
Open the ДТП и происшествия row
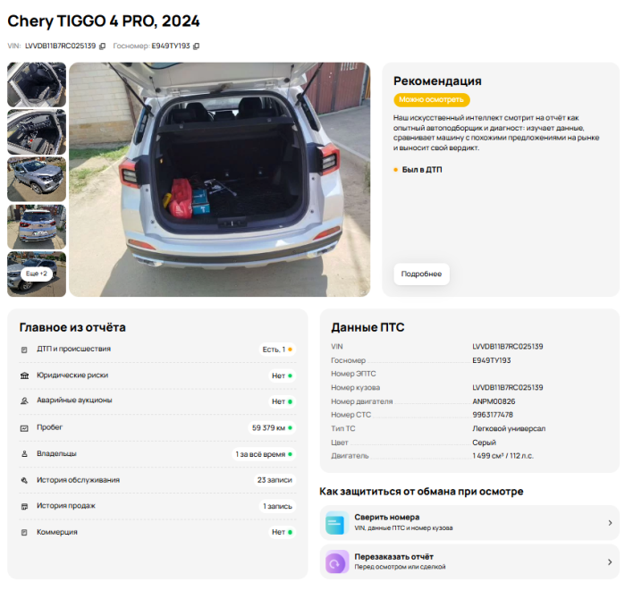point(157,350)
